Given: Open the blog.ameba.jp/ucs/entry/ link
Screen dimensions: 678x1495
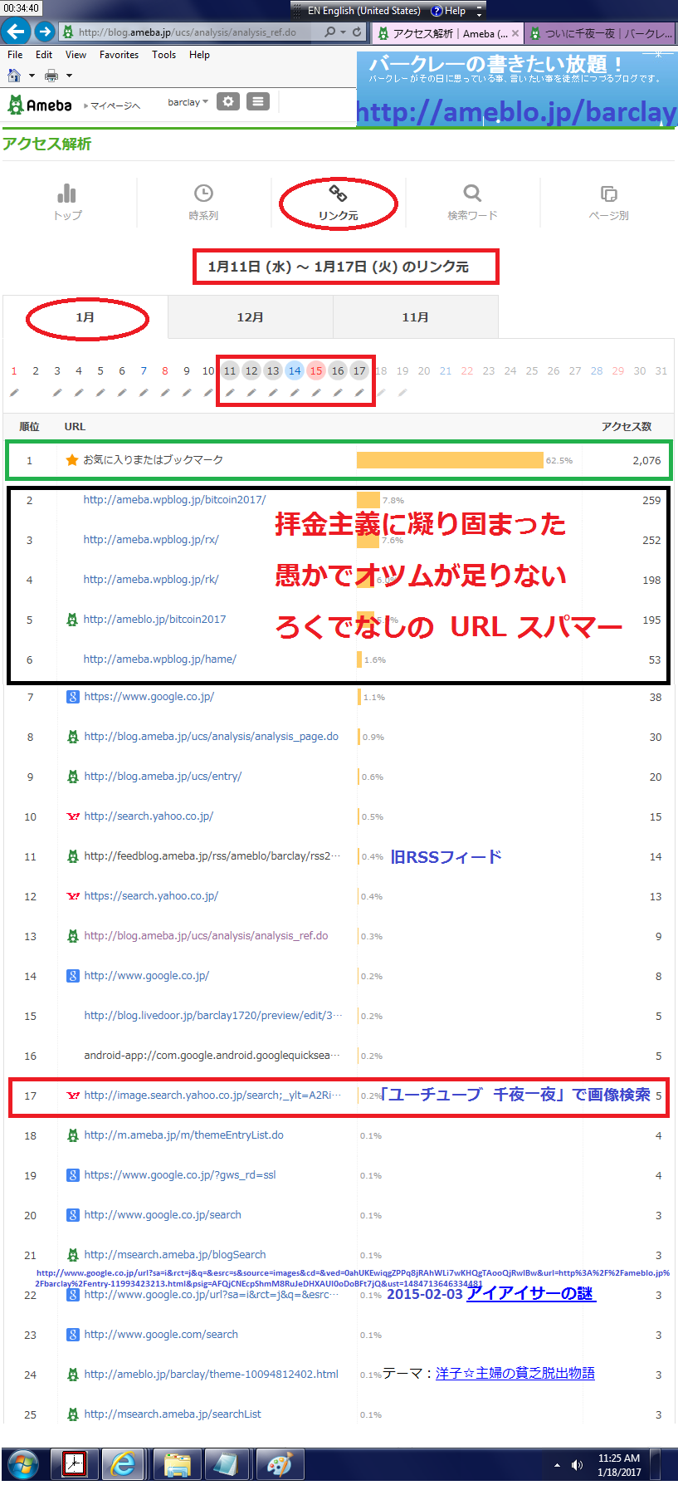Looking at the screenshot, I should (x=163, y=777).
